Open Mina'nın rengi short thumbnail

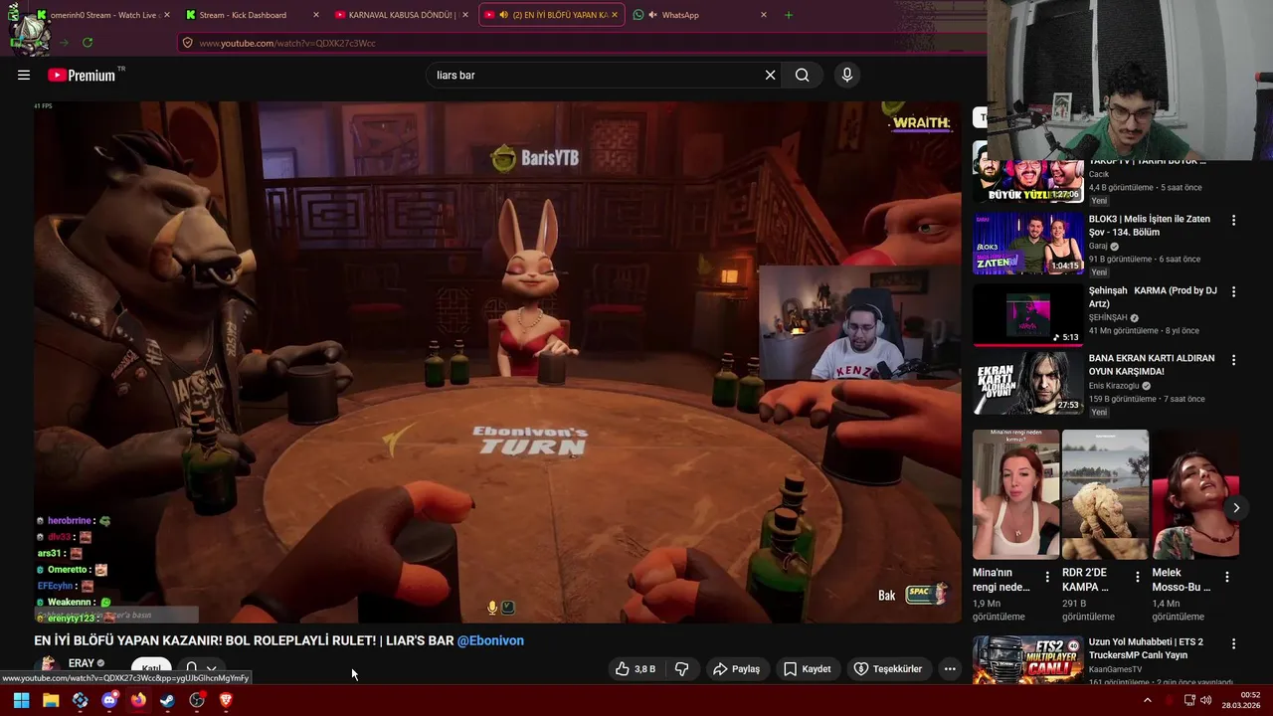point(1015,494)
